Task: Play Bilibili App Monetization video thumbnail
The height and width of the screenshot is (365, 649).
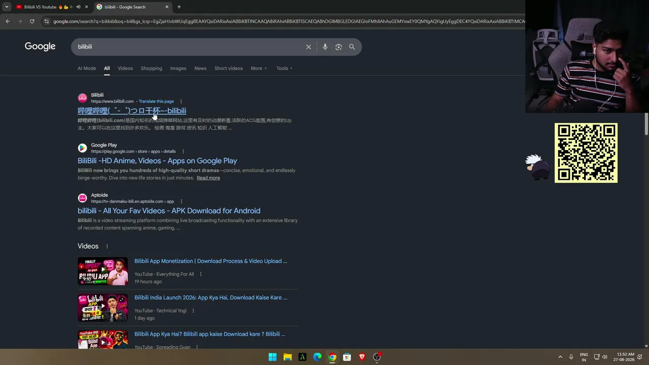Action: tap(102, 271)
